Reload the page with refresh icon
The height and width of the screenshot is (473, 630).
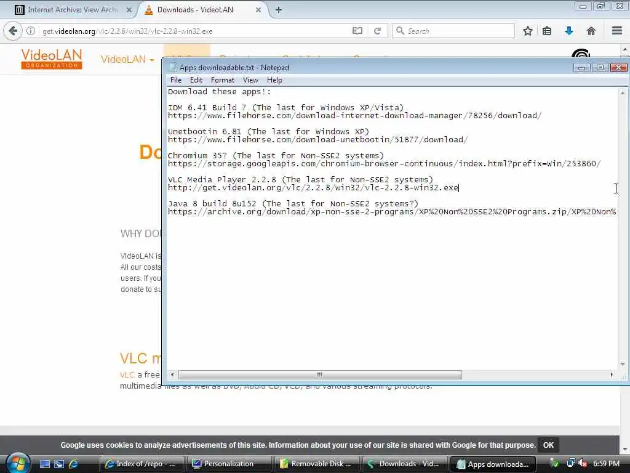377,31
